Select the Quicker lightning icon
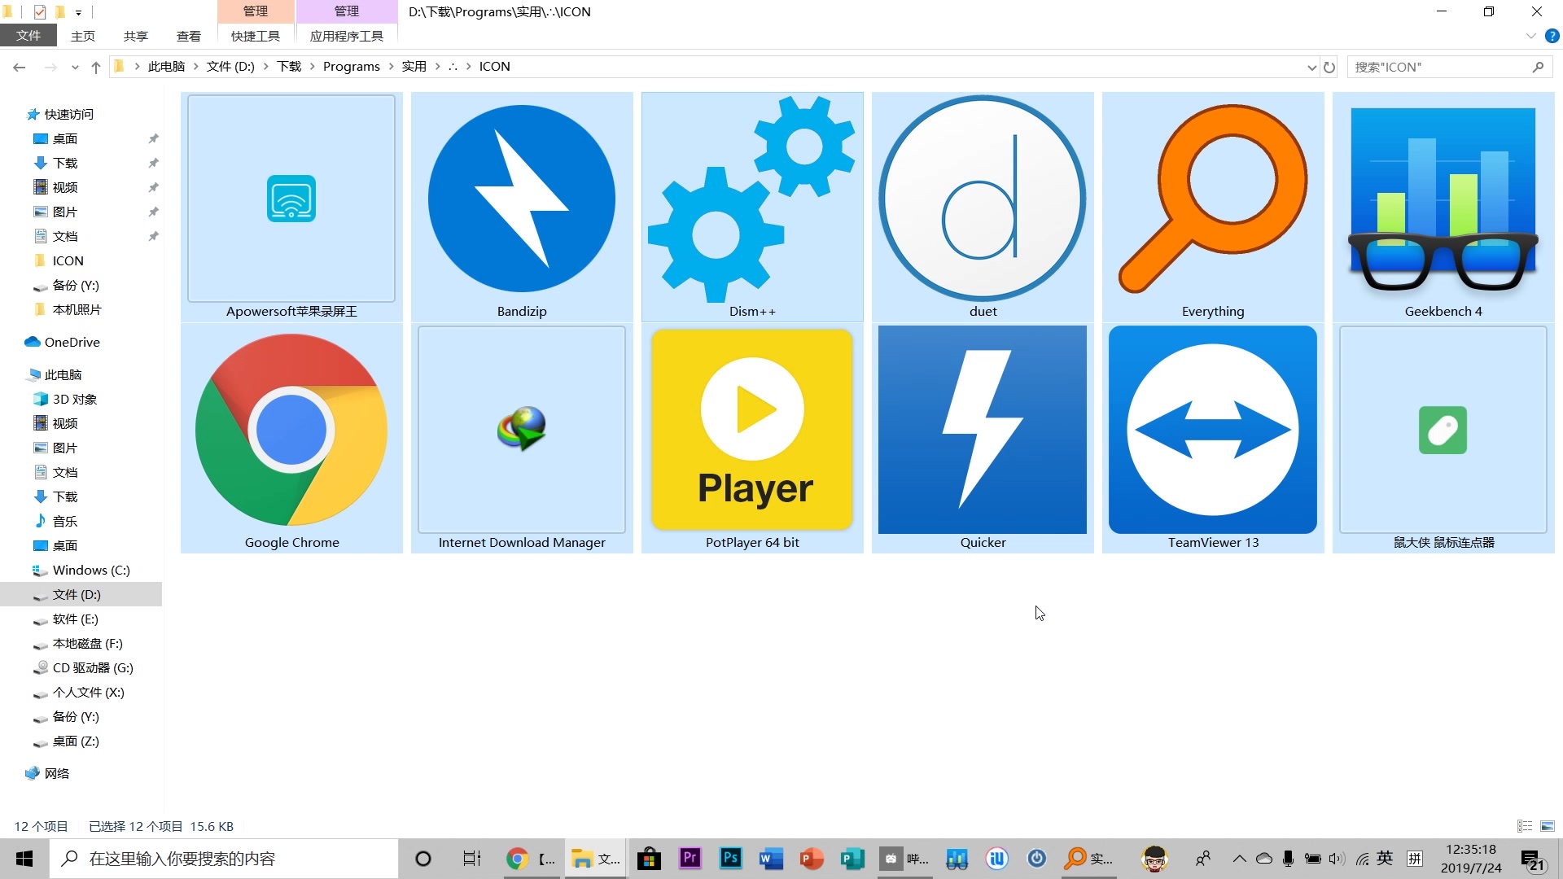The image size is (1563, 879). point(983,438)
